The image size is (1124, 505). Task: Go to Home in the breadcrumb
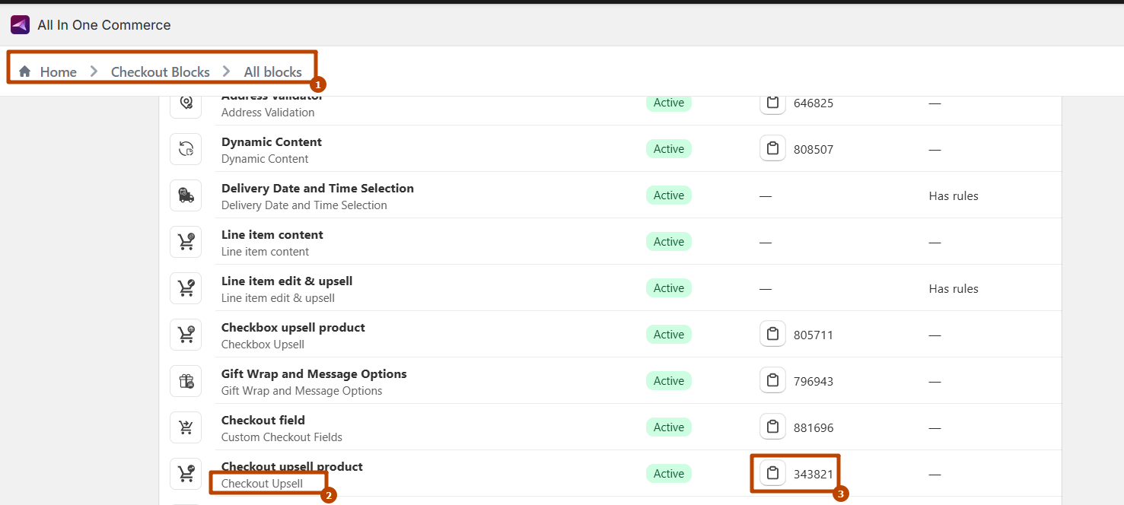(x=58, y=71)
